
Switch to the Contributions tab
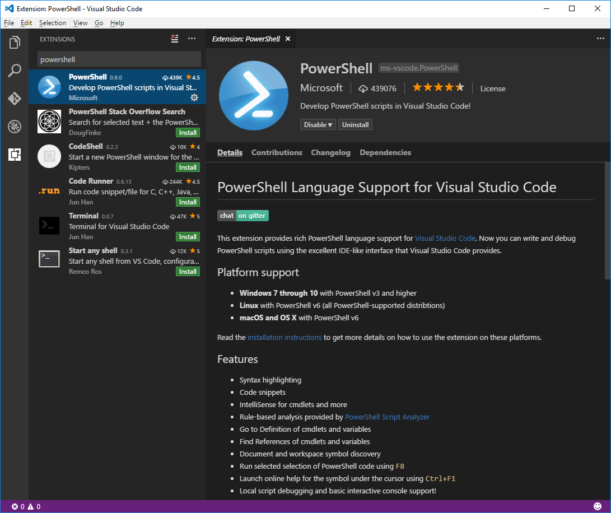click(x=277, y=152)
